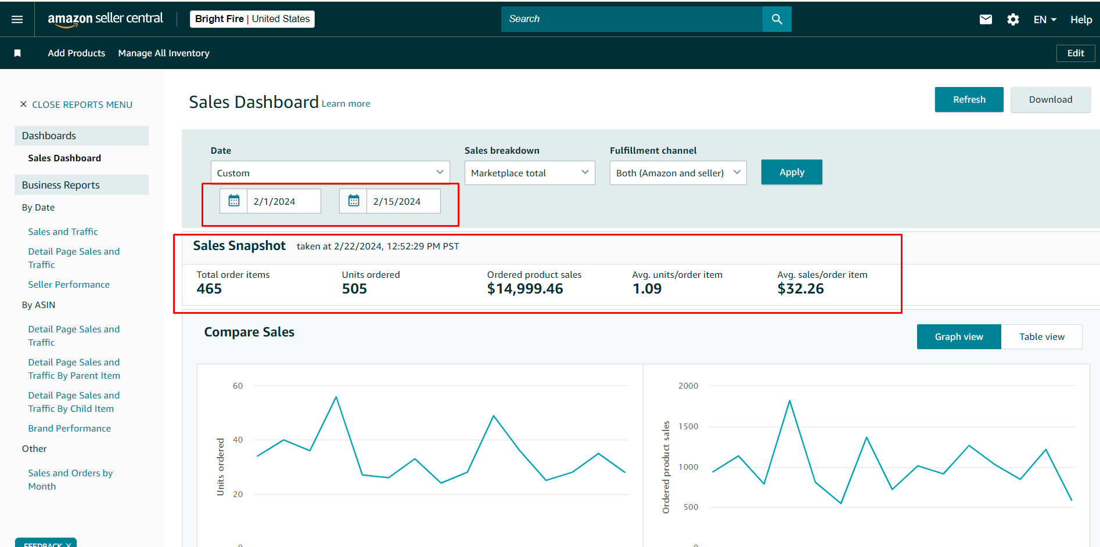Open start date calendar picker icon
Viewport: 1100px width, 547px height.
tap(233, 201)
